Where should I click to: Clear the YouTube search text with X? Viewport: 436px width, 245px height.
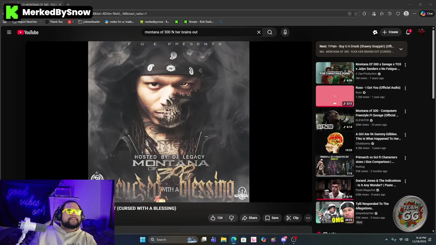tap(259, 32)
